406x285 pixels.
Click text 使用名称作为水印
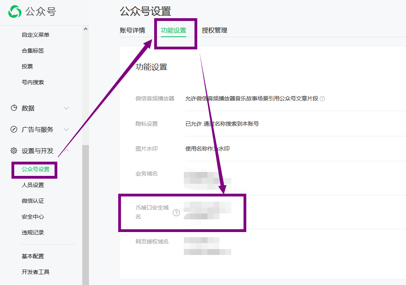tap(208, 149)
